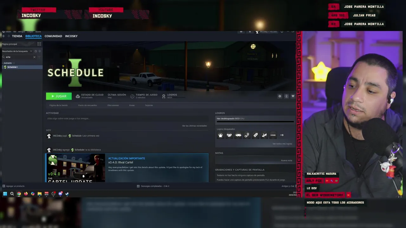The height and width of the screenshot is (228, 406).
Task: Go forward with the Steam forward arrow
Action: [x=9, y=36]
